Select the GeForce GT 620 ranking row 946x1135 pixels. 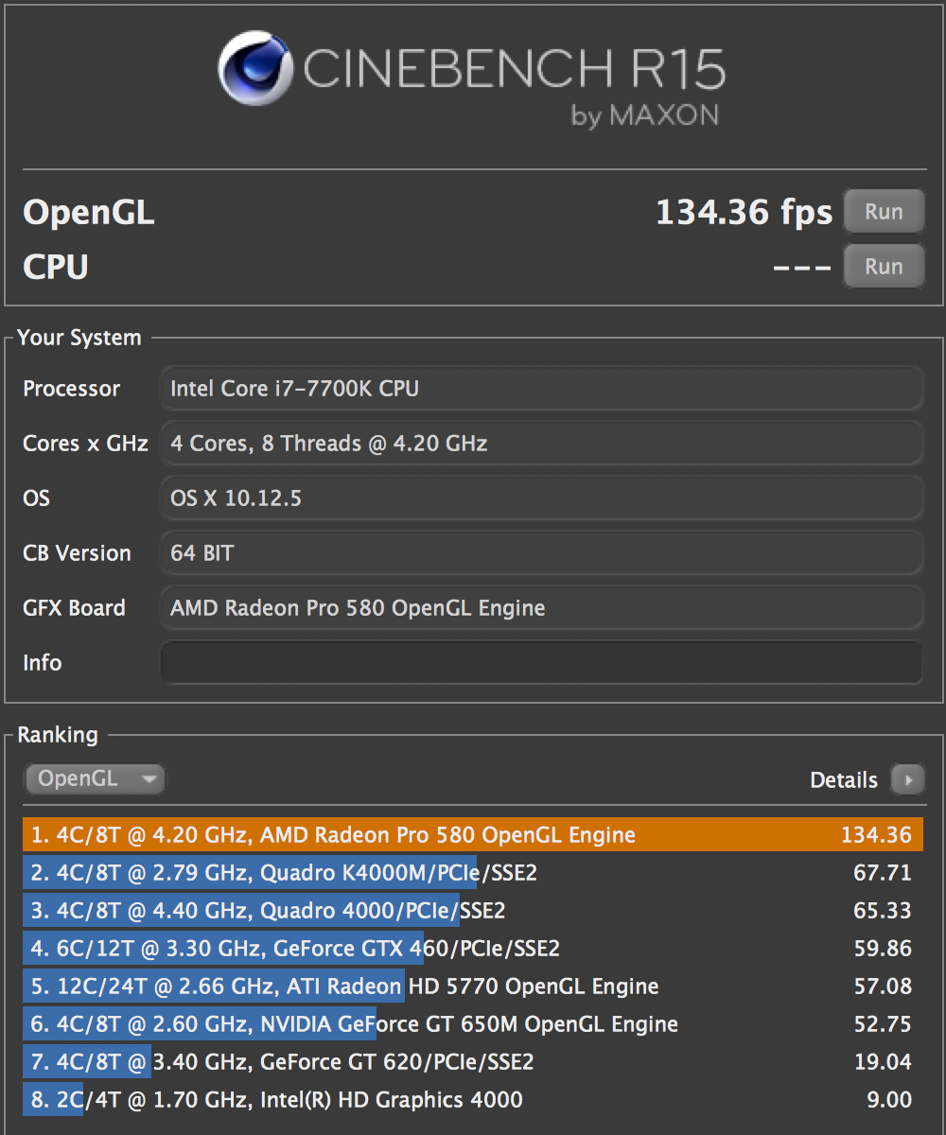(x=471, y=1062)
